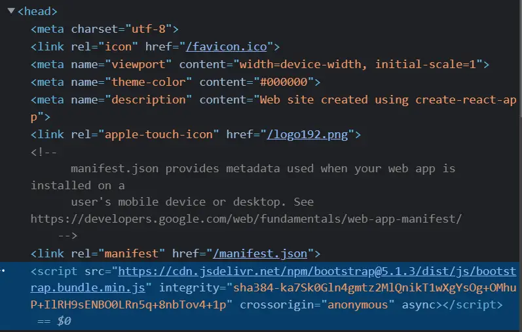Select the description content text value

click(386, 100)
